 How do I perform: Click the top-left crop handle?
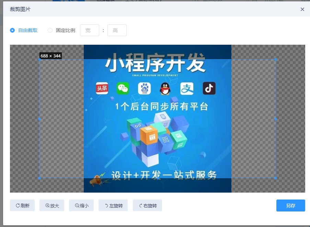point(39,60)
